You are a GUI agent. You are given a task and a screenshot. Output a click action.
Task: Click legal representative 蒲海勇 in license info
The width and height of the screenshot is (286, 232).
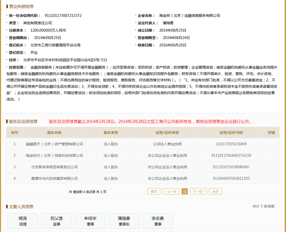[168, 23]
